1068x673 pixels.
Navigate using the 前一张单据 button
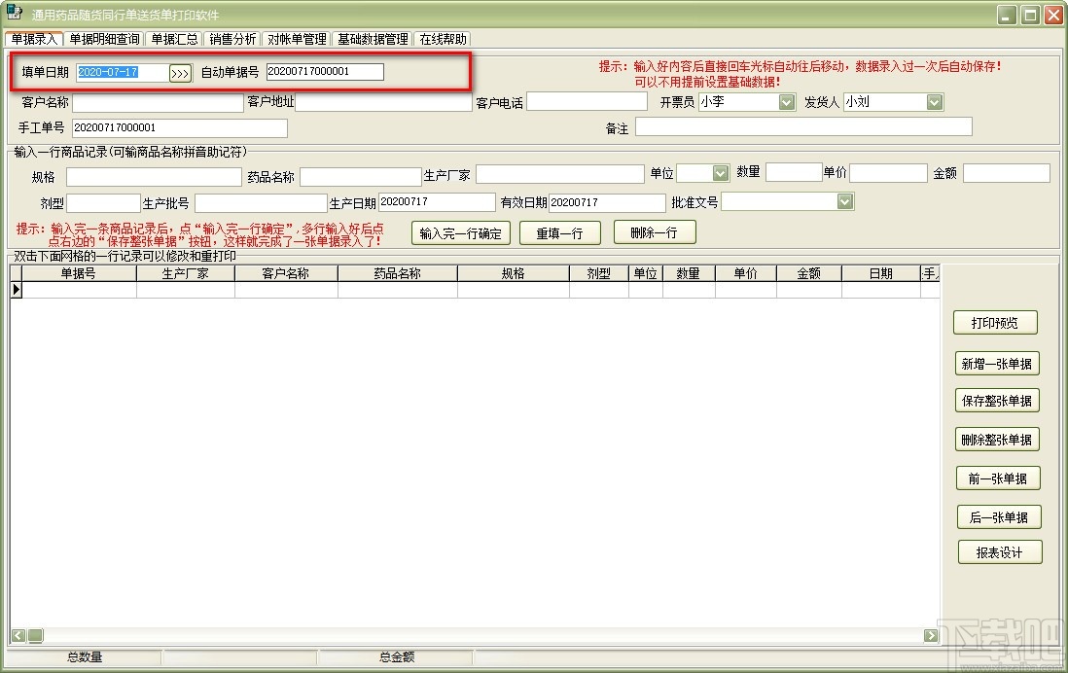(997, 478)
